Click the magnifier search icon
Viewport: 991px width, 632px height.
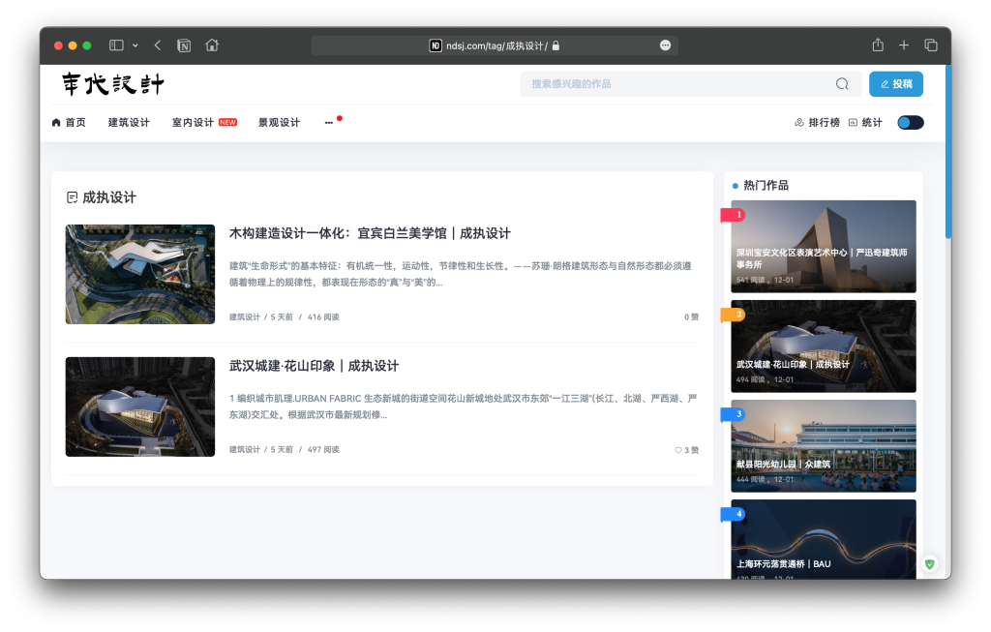pos(842,84)
